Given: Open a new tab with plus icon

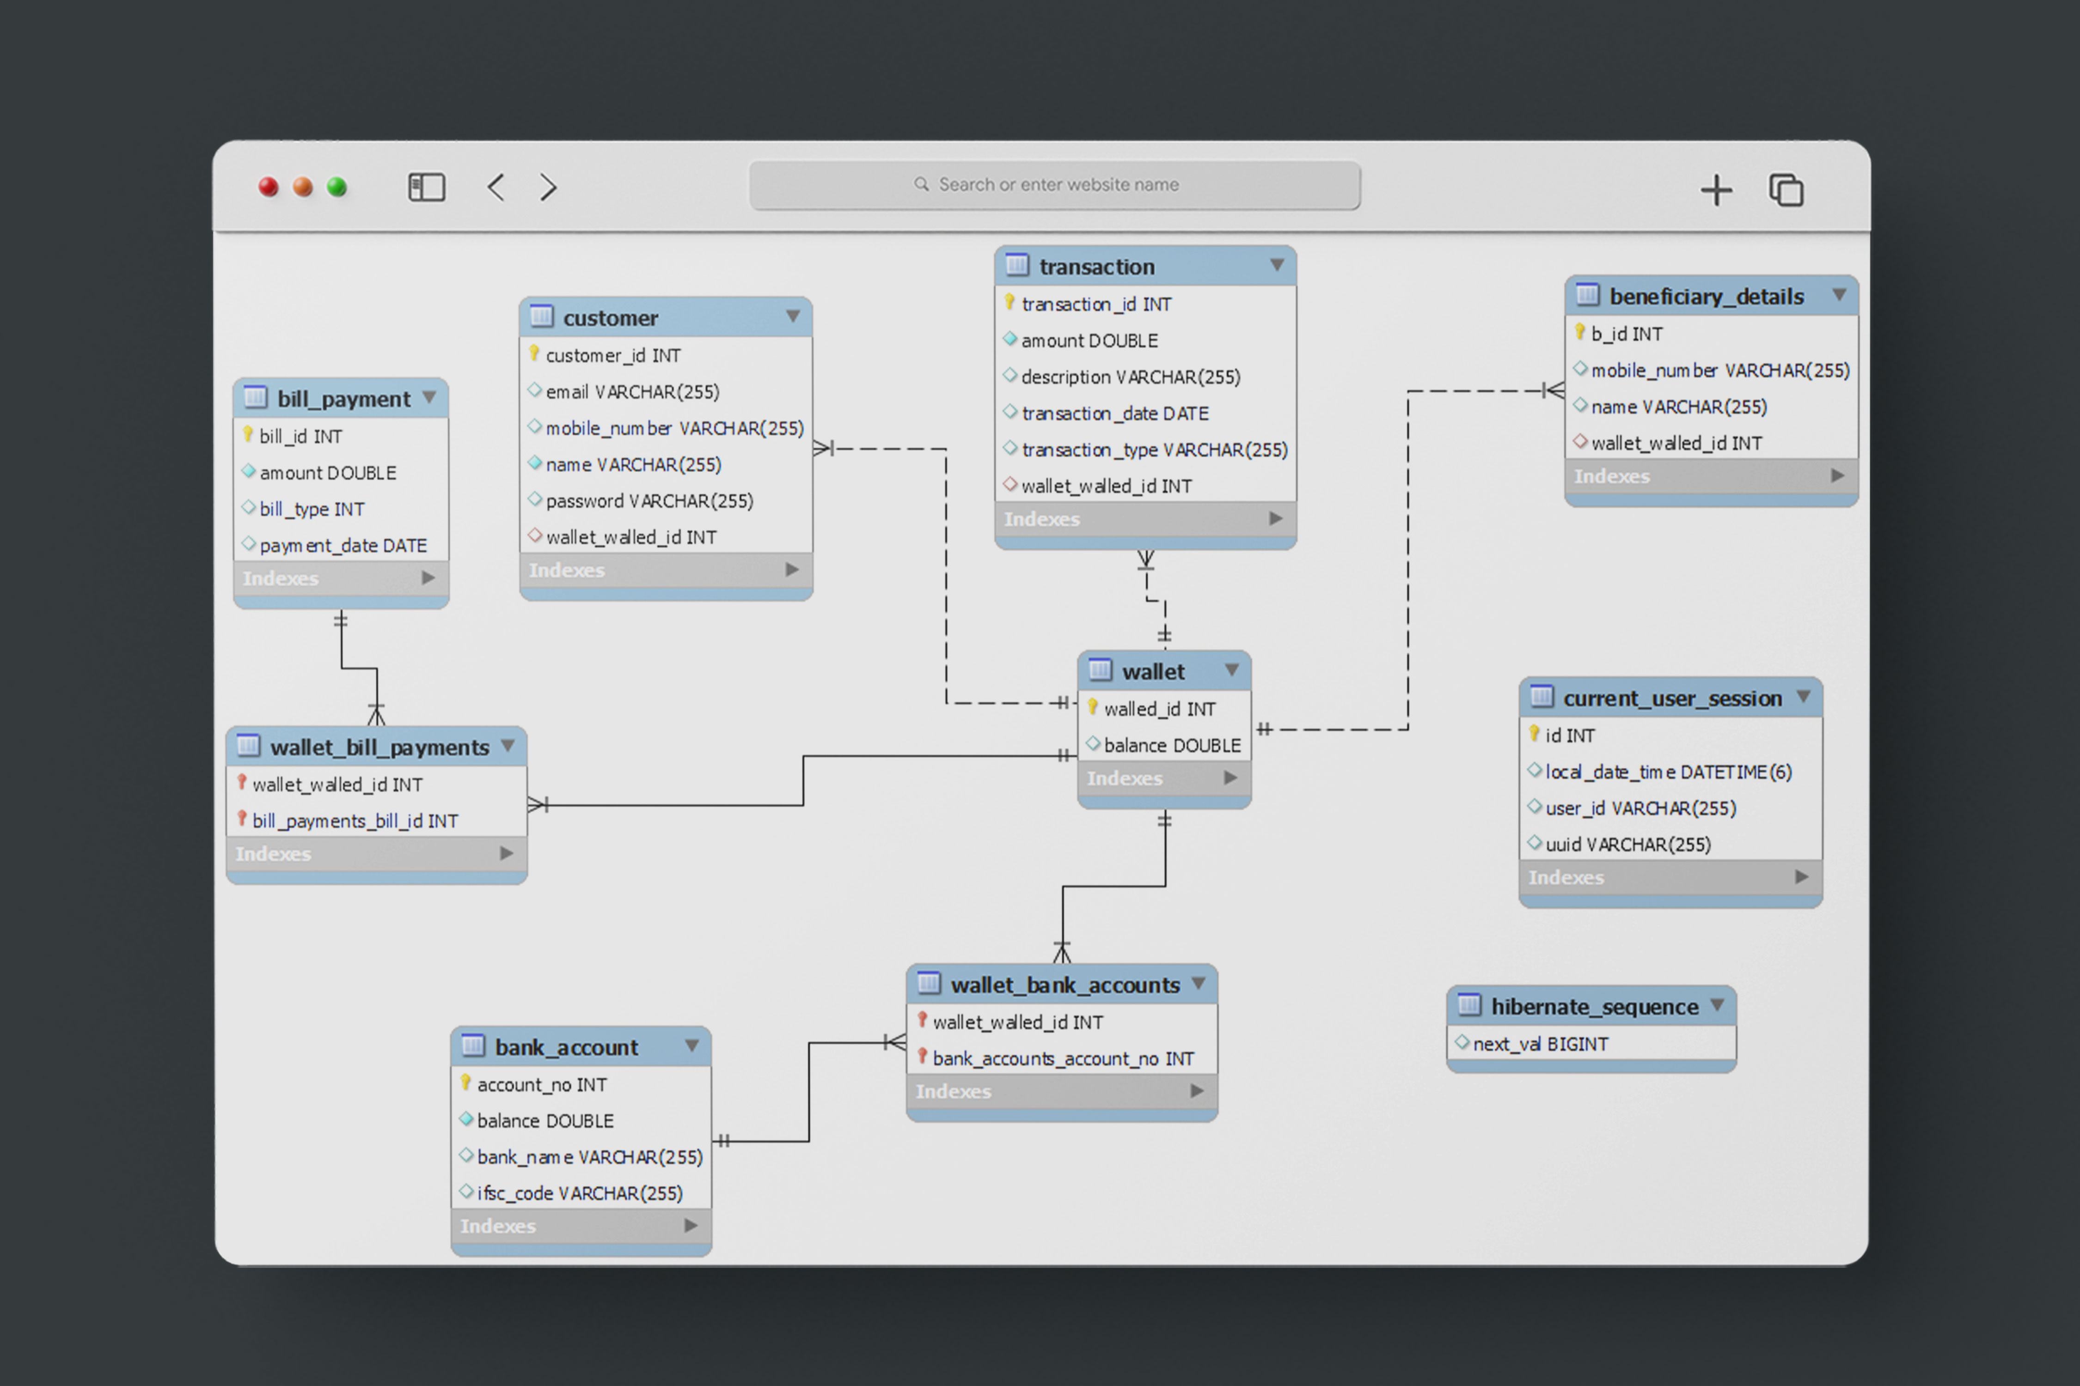Looking at the screenshot, I should 1716,190.
